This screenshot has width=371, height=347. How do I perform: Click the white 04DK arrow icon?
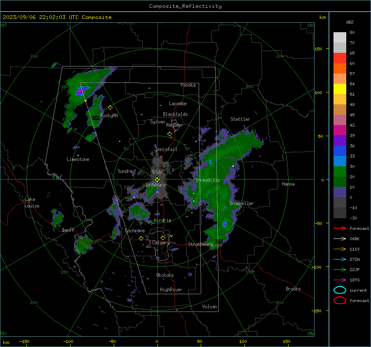pyautogui.click(x=340, y=239)
